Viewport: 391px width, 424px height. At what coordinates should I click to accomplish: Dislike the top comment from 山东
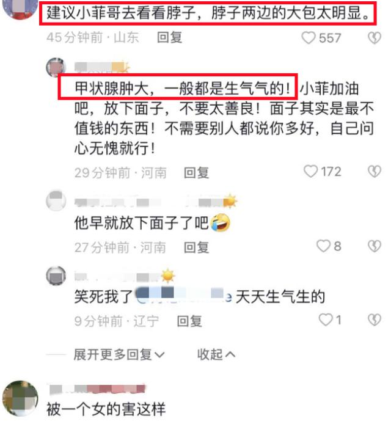[375, 38]
